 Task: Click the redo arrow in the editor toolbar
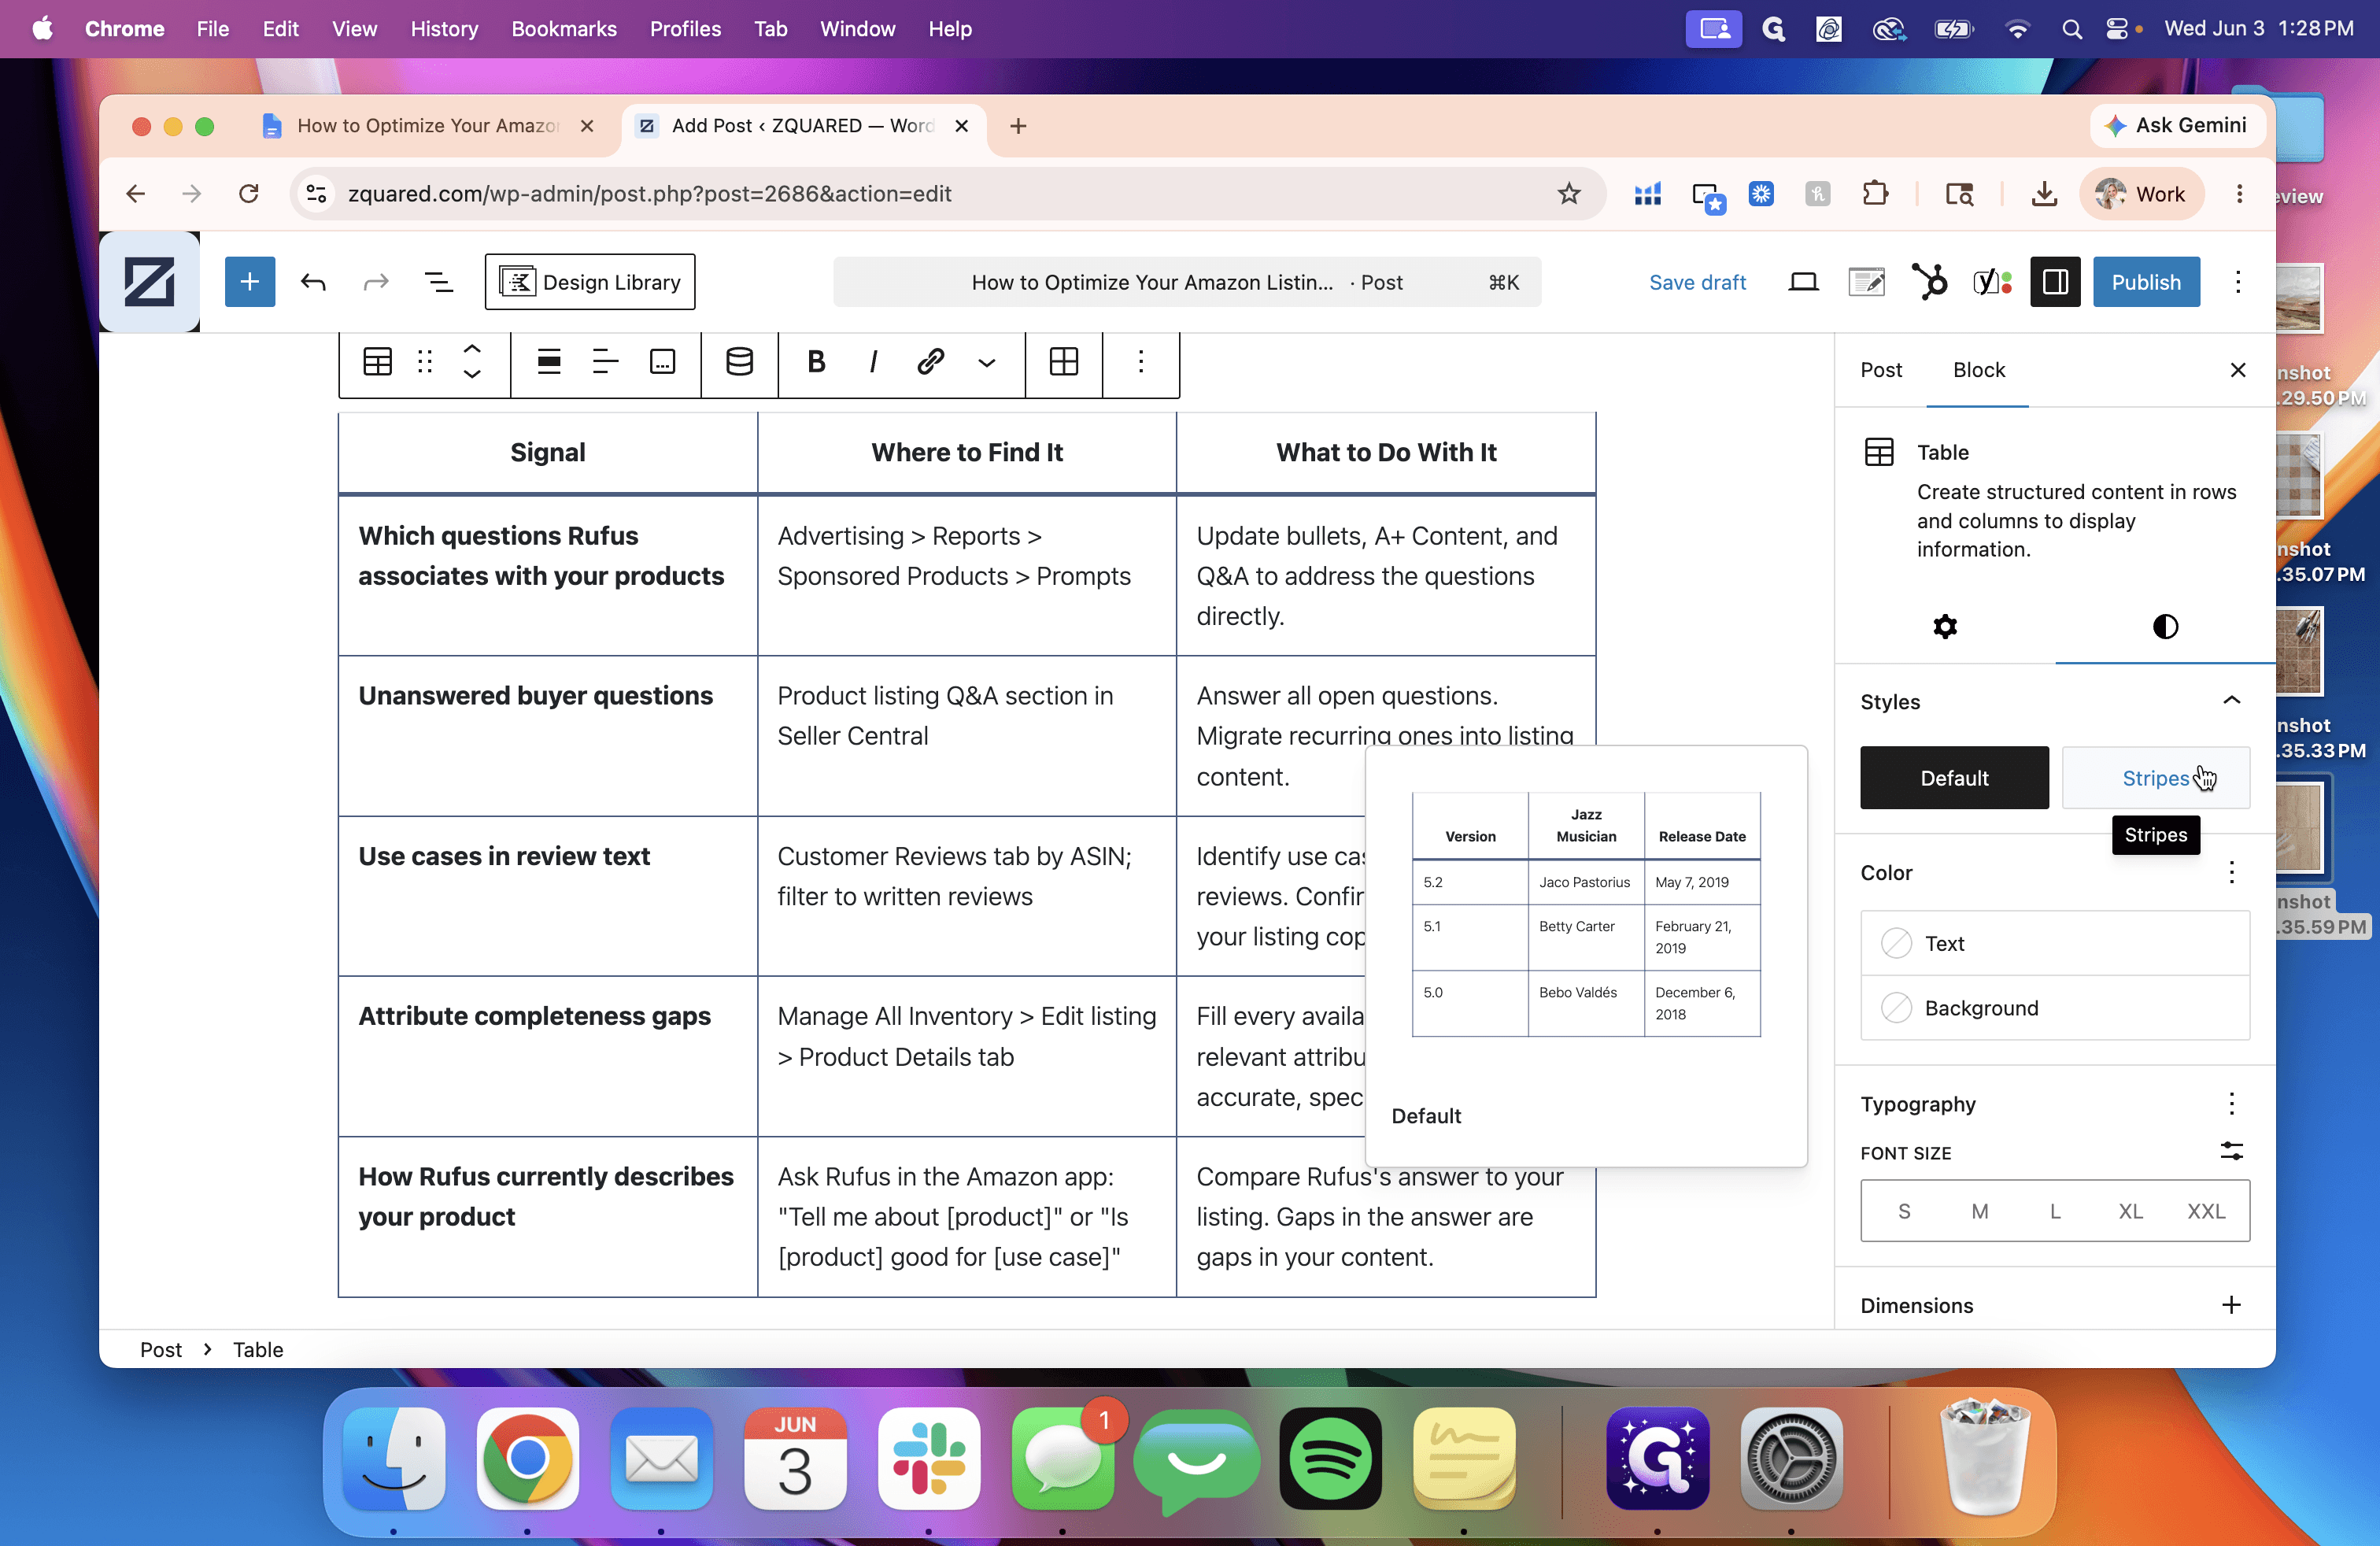tap(376, 282)
